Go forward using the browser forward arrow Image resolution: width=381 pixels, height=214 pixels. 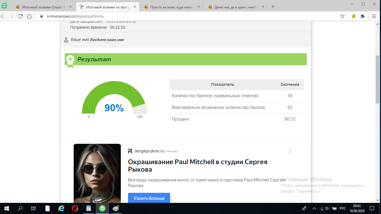point(11,16)
